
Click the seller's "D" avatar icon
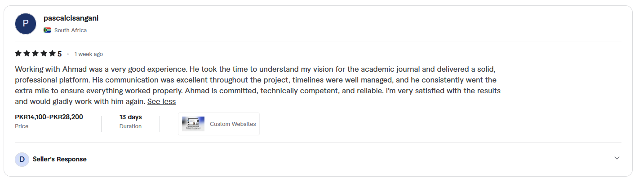pos(22,160)
